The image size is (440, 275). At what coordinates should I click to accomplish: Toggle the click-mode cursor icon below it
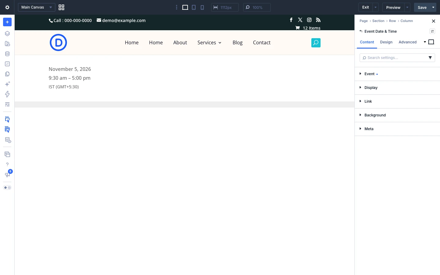point(7,130)
